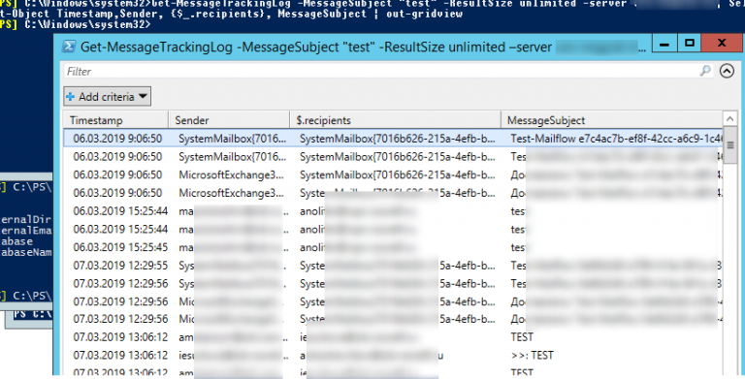Screen dimensions: 745x379
Task: Click the blue plus icon of Add criteria
Action: [x=70, y=96]
